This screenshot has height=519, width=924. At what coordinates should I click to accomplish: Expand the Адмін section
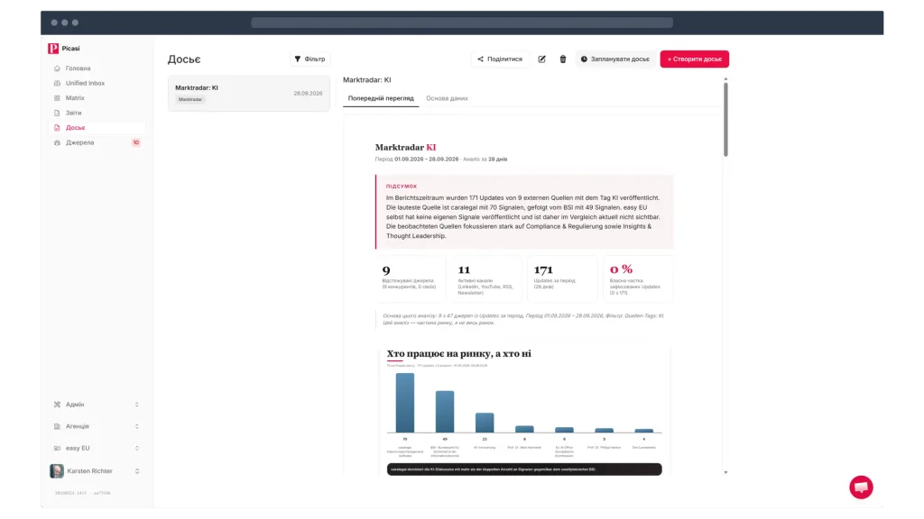pyautogui.click(x=97, y=405)
